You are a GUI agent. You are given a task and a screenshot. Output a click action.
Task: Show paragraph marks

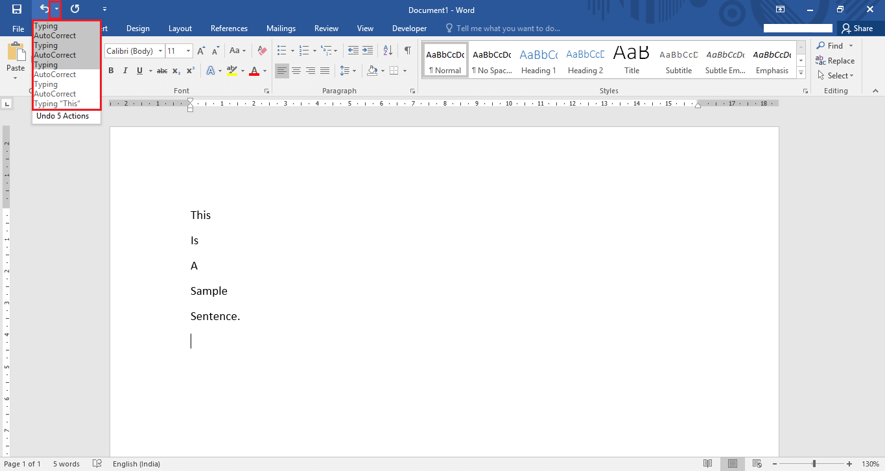pos(407,50)
